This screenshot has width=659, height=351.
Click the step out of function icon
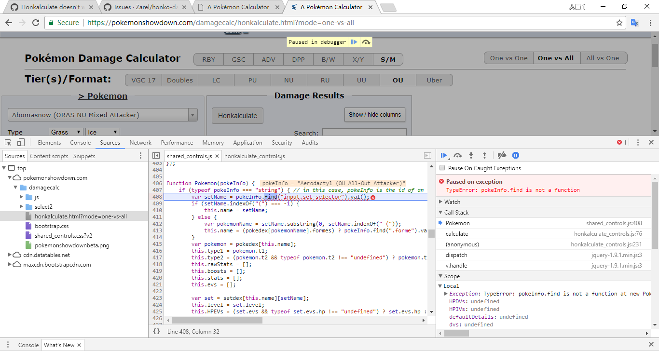click(485, 155)
